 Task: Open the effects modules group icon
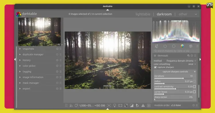pyautogui.click(x=191, y=46)
